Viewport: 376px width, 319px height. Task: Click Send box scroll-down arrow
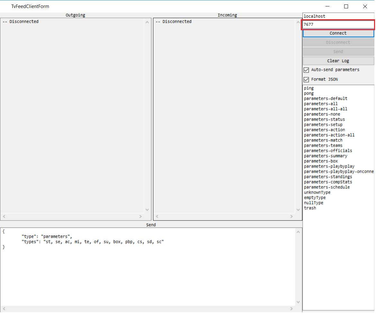click(x=298, y=302)
